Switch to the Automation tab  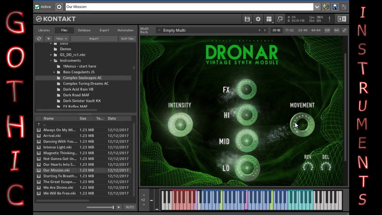pos(125,30)
